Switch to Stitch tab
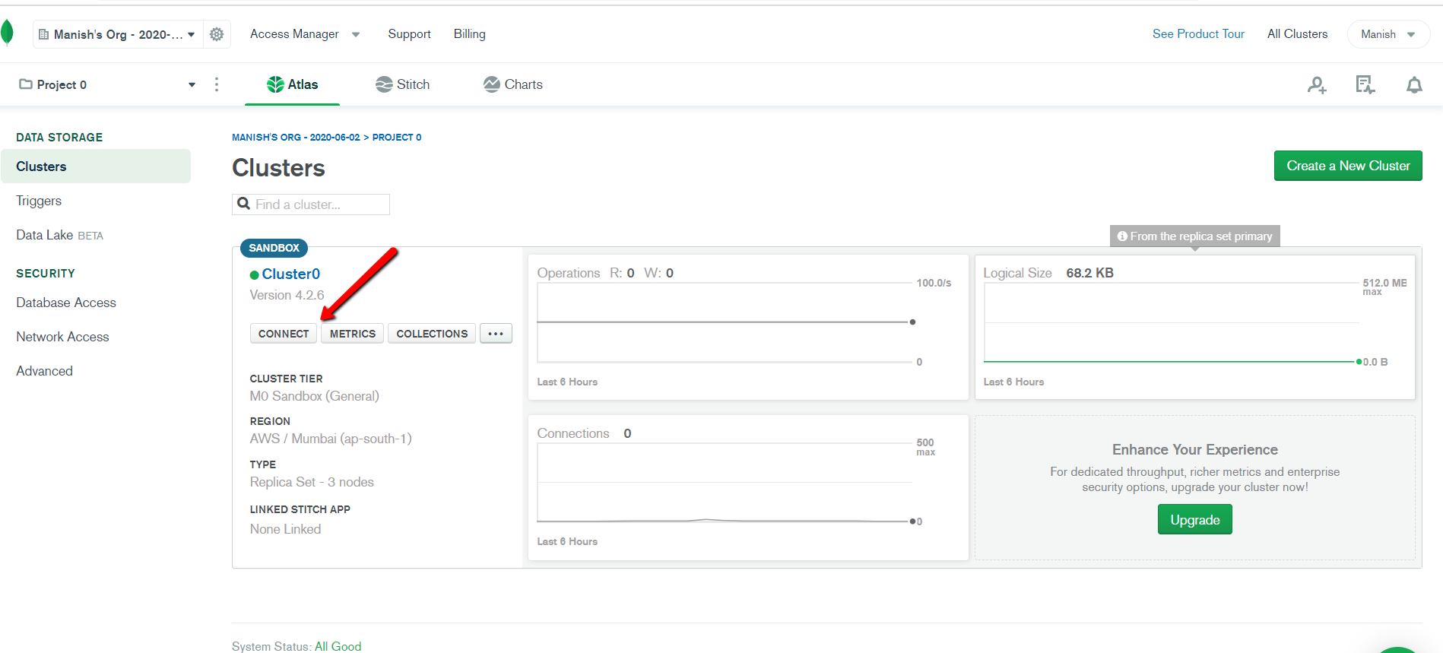This screenshot has height=653, width=1443. [403, 84]
